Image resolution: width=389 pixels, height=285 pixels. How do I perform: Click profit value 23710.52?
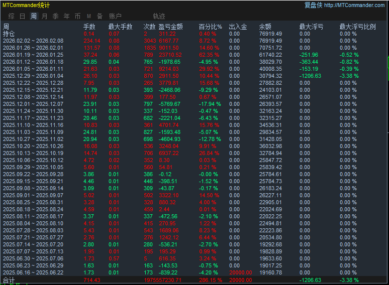(170, 55)
